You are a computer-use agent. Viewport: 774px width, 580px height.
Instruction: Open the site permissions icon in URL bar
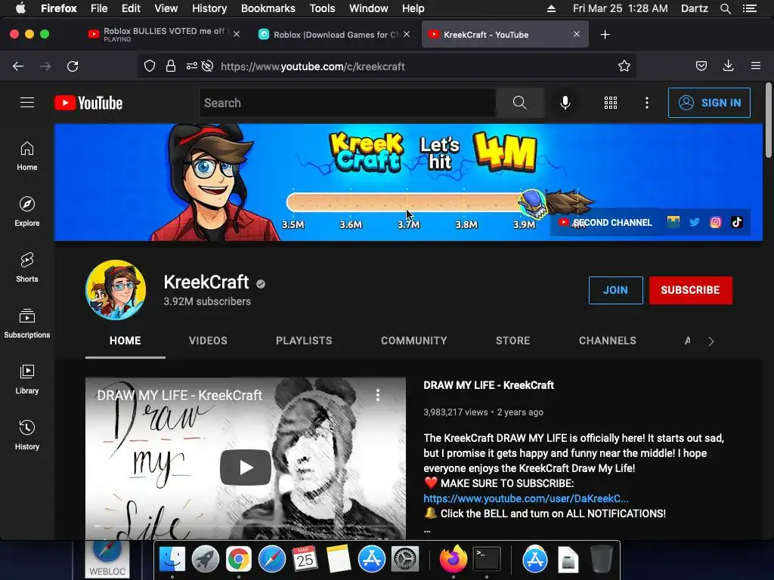pyautogui.click(x=191, y=66)
